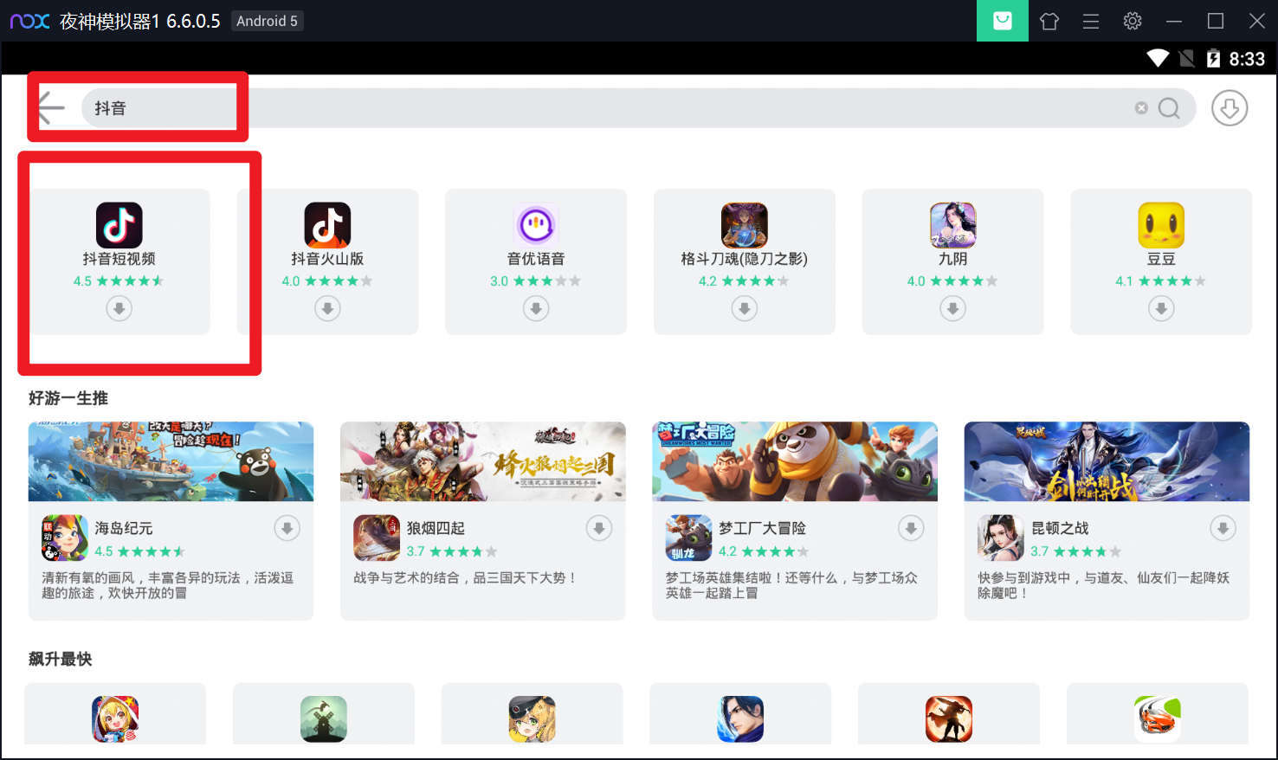Open the 九阴 app icon

click(953, 225)
